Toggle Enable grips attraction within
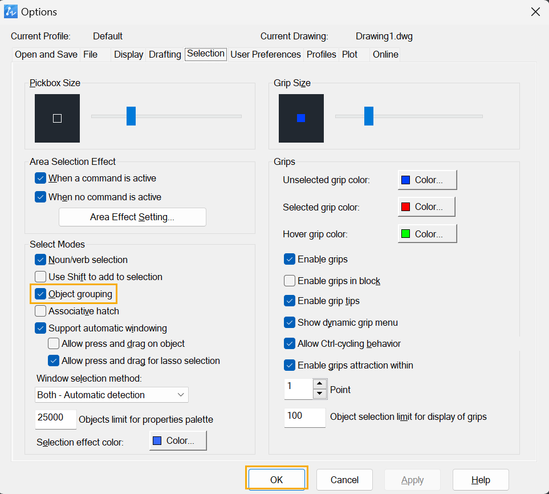 [x=290, y=365]
